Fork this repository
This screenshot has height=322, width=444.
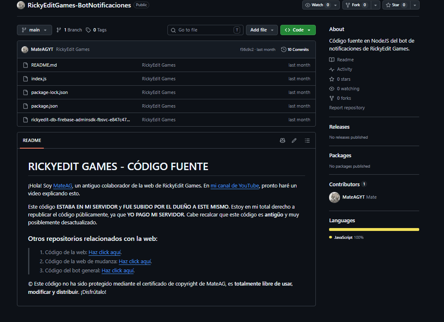pos(356,5)
